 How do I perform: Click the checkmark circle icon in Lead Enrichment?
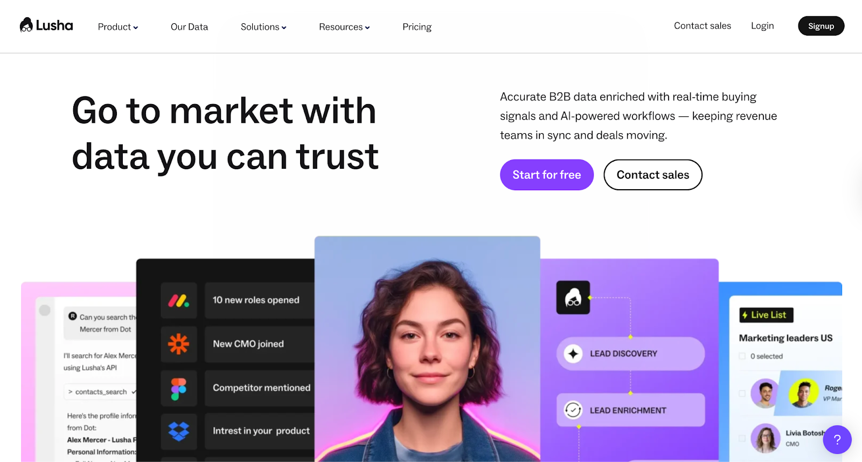click(x=573, y=410)
